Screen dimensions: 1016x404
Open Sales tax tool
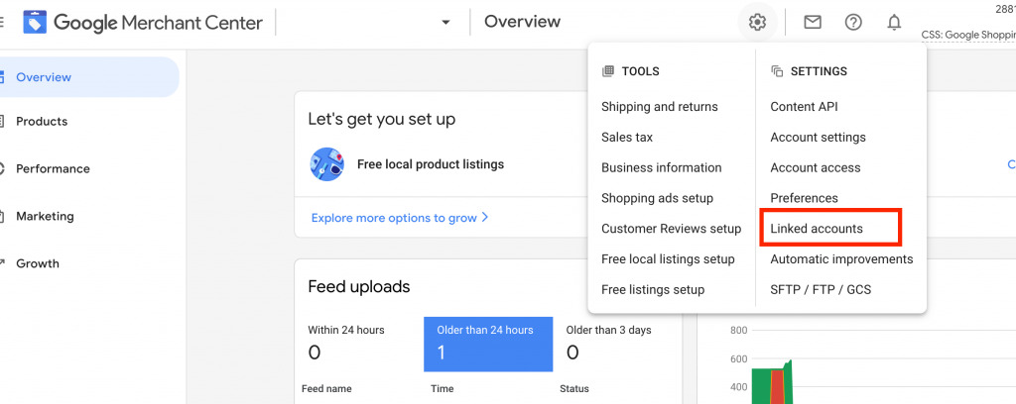(x=627, y=137)
